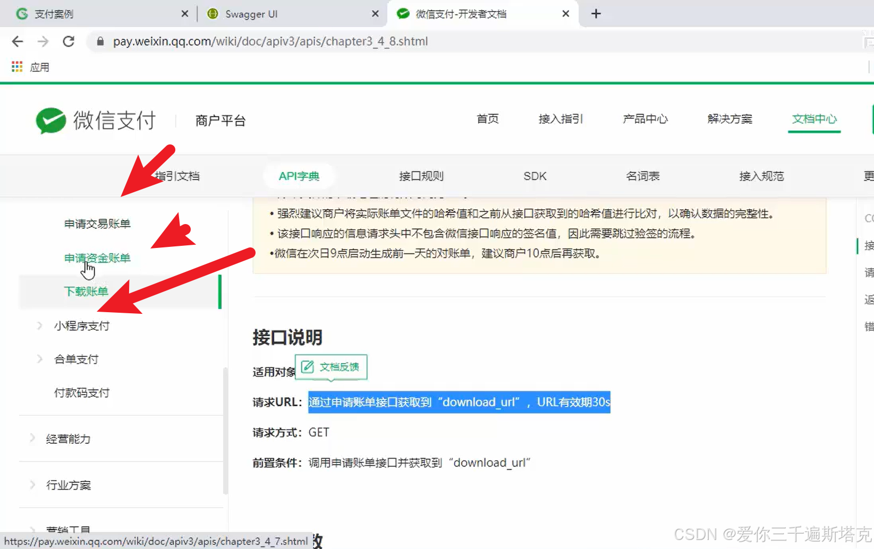Screen dimensions: 874x549
Task: Click the 微信支付 logo icon
Action: [50, 121]
